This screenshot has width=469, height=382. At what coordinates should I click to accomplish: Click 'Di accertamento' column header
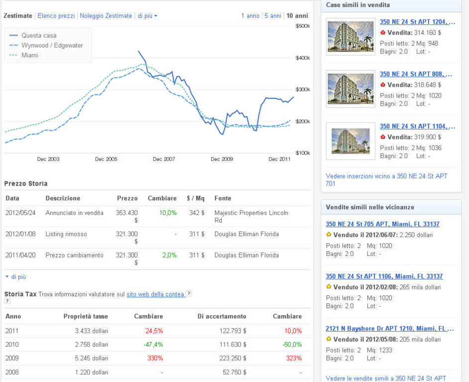[222, 316]
